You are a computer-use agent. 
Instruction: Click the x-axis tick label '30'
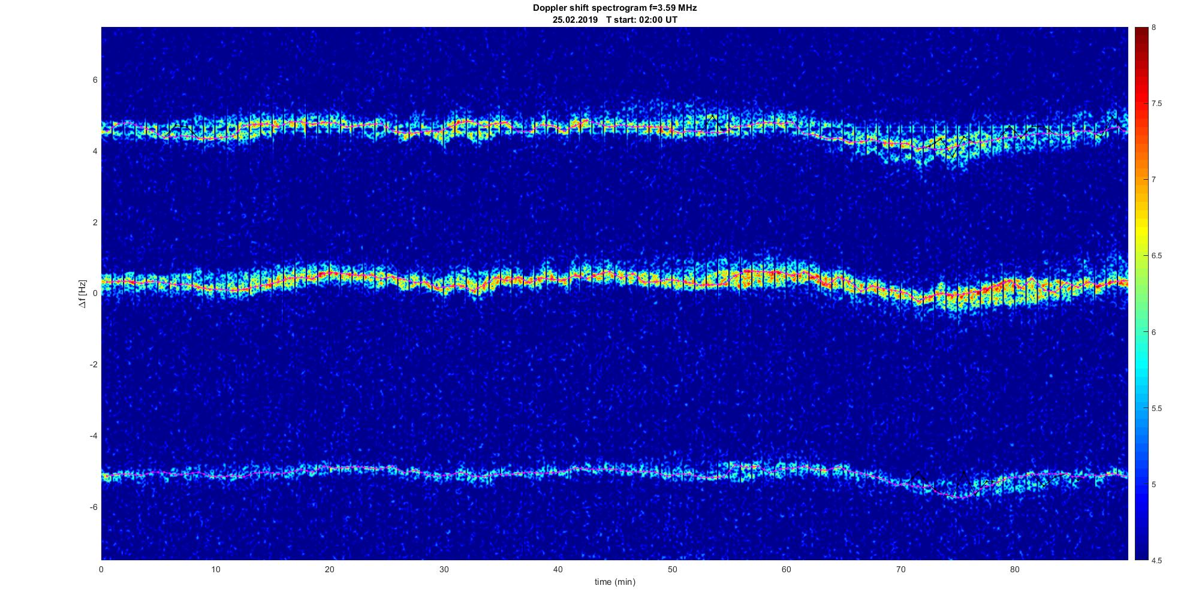(444, 570)
